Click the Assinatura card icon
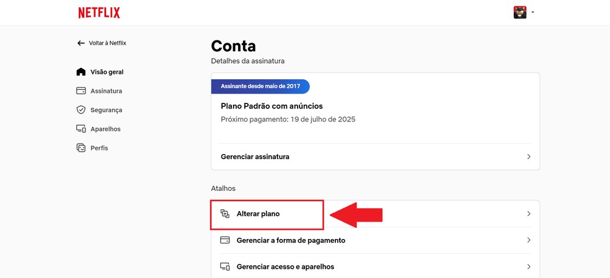 [81, 91]
